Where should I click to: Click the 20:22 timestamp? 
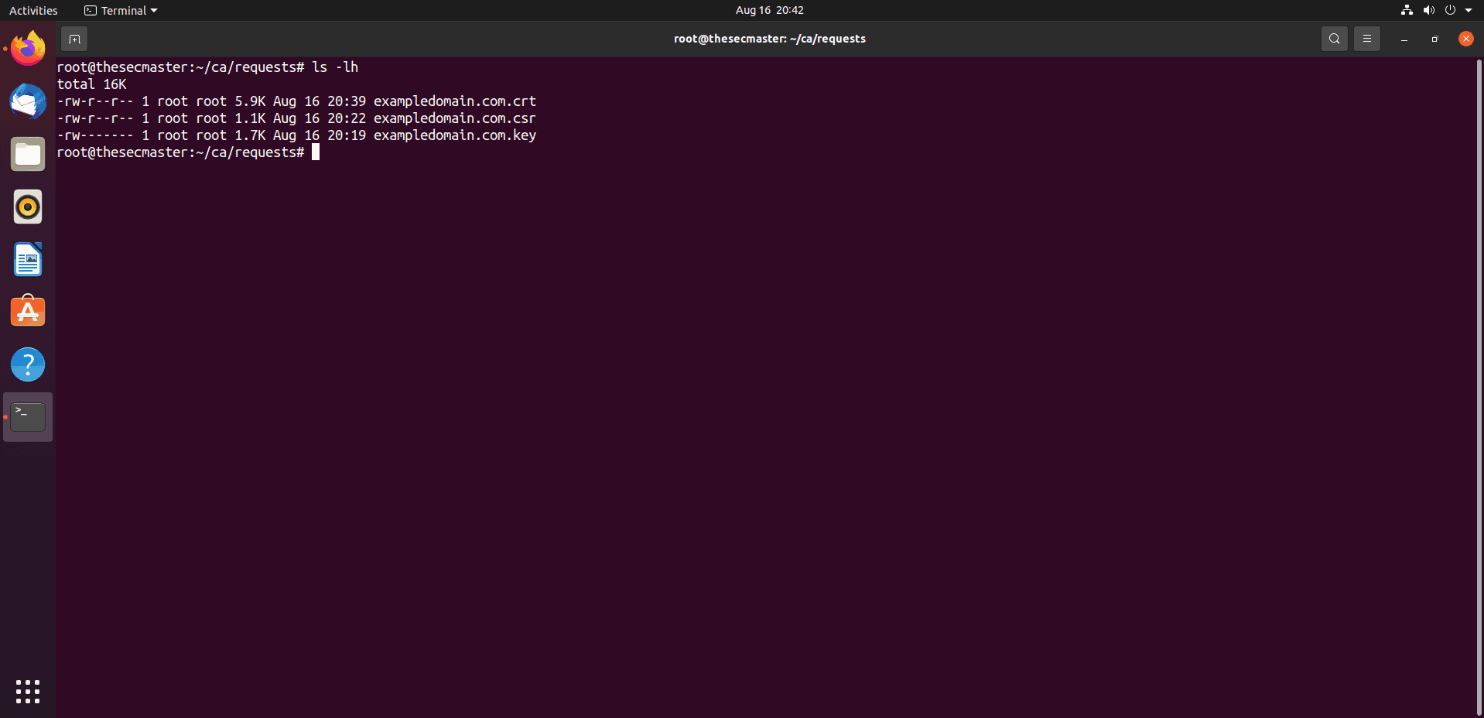point(347,118)
